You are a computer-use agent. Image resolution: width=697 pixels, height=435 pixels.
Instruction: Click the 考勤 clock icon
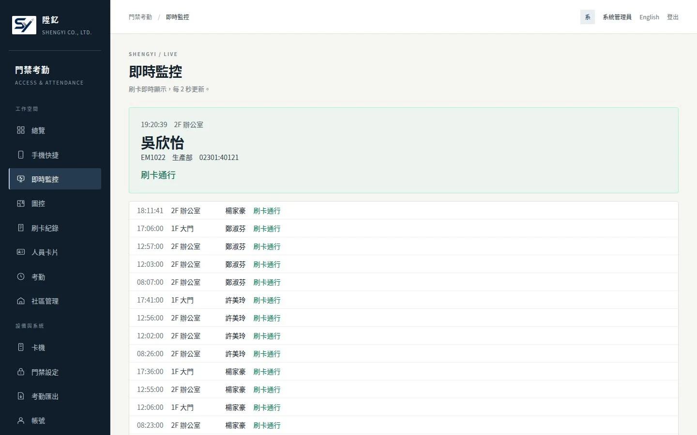pyautogui.click(x=21, y=276)
